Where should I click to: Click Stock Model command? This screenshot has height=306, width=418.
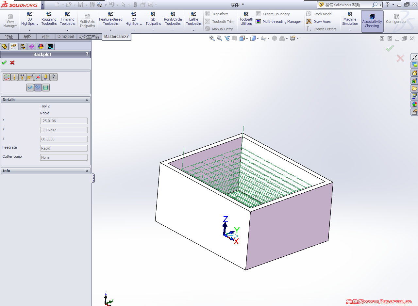pos(319,14)
